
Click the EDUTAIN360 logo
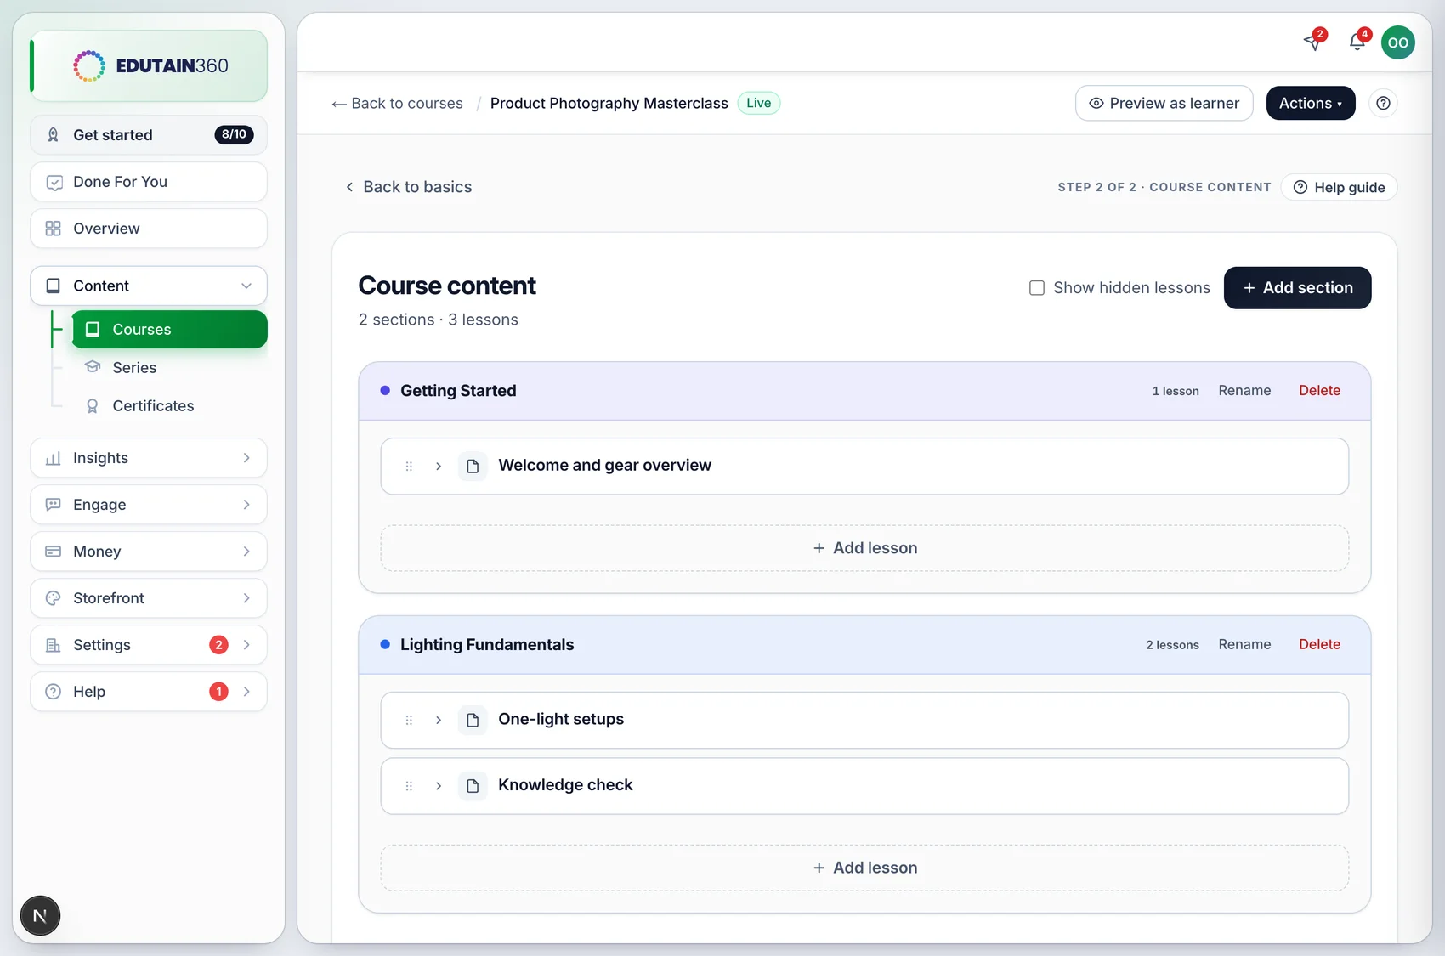point(150,65)
